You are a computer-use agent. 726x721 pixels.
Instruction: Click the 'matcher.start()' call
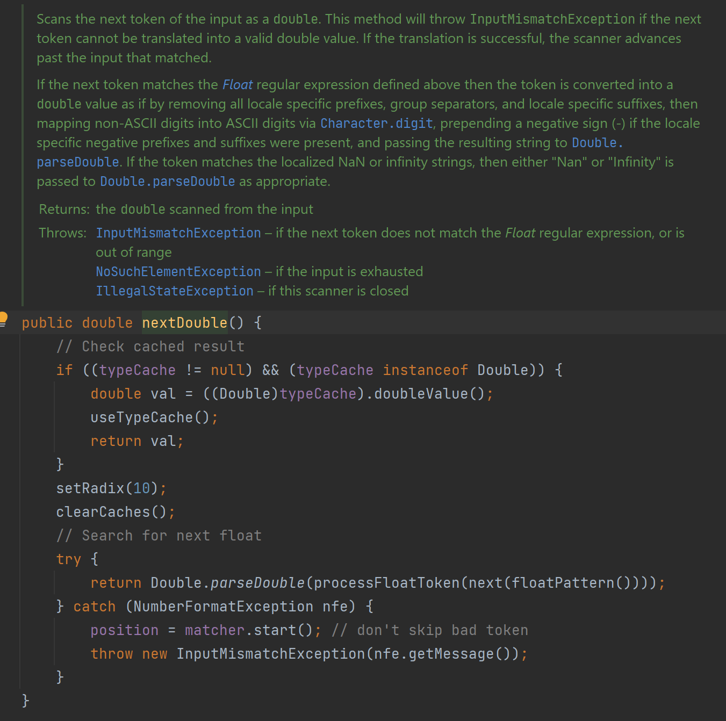click(249, 630)
